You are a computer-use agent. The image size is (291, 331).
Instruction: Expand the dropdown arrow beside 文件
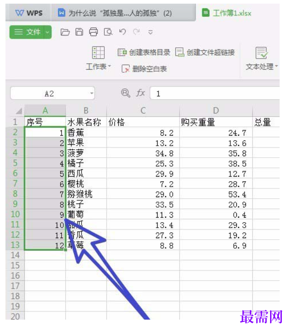click(x=47, y=32)
